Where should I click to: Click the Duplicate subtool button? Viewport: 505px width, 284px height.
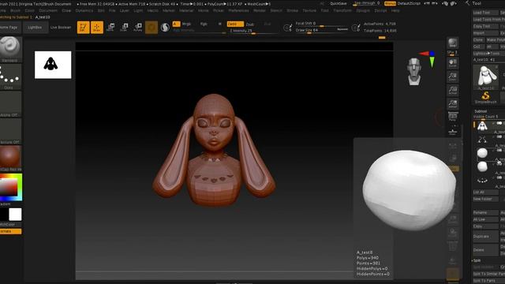(x=485, y=237)
